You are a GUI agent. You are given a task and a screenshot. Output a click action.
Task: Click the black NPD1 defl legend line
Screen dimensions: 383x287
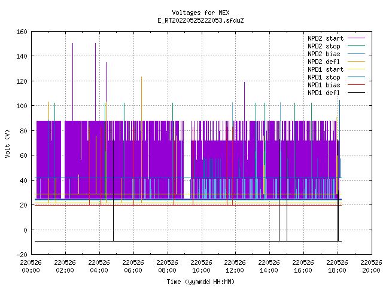[356, 93]
